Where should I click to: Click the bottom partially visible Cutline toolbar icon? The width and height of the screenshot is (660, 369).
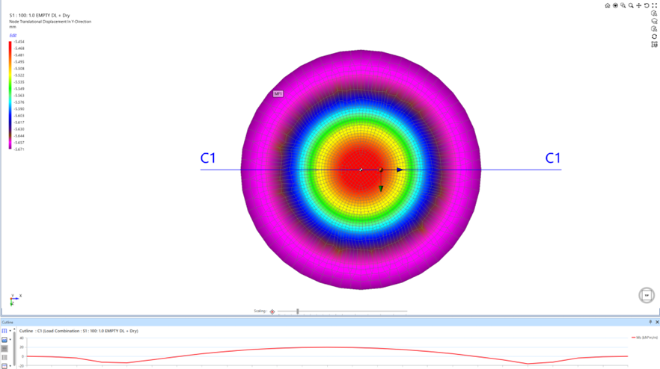coord(4,366)
